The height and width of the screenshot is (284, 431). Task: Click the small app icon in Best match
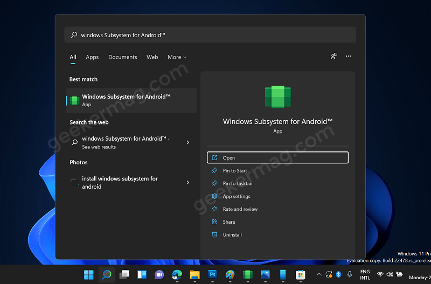[x=74, y=100]
